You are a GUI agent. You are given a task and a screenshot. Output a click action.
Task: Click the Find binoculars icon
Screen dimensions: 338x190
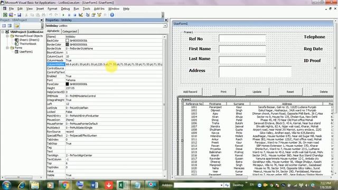(x=43, y=15)
